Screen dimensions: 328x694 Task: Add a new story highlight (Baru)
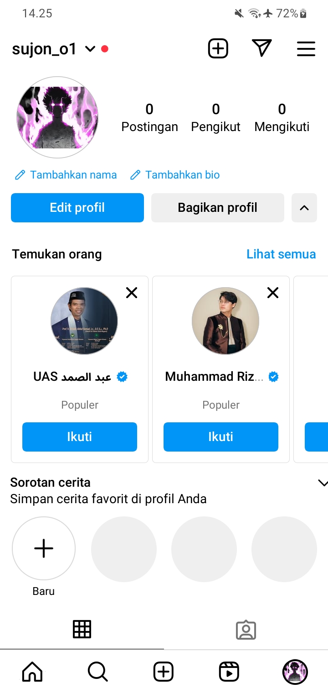(x=44, y=548)
